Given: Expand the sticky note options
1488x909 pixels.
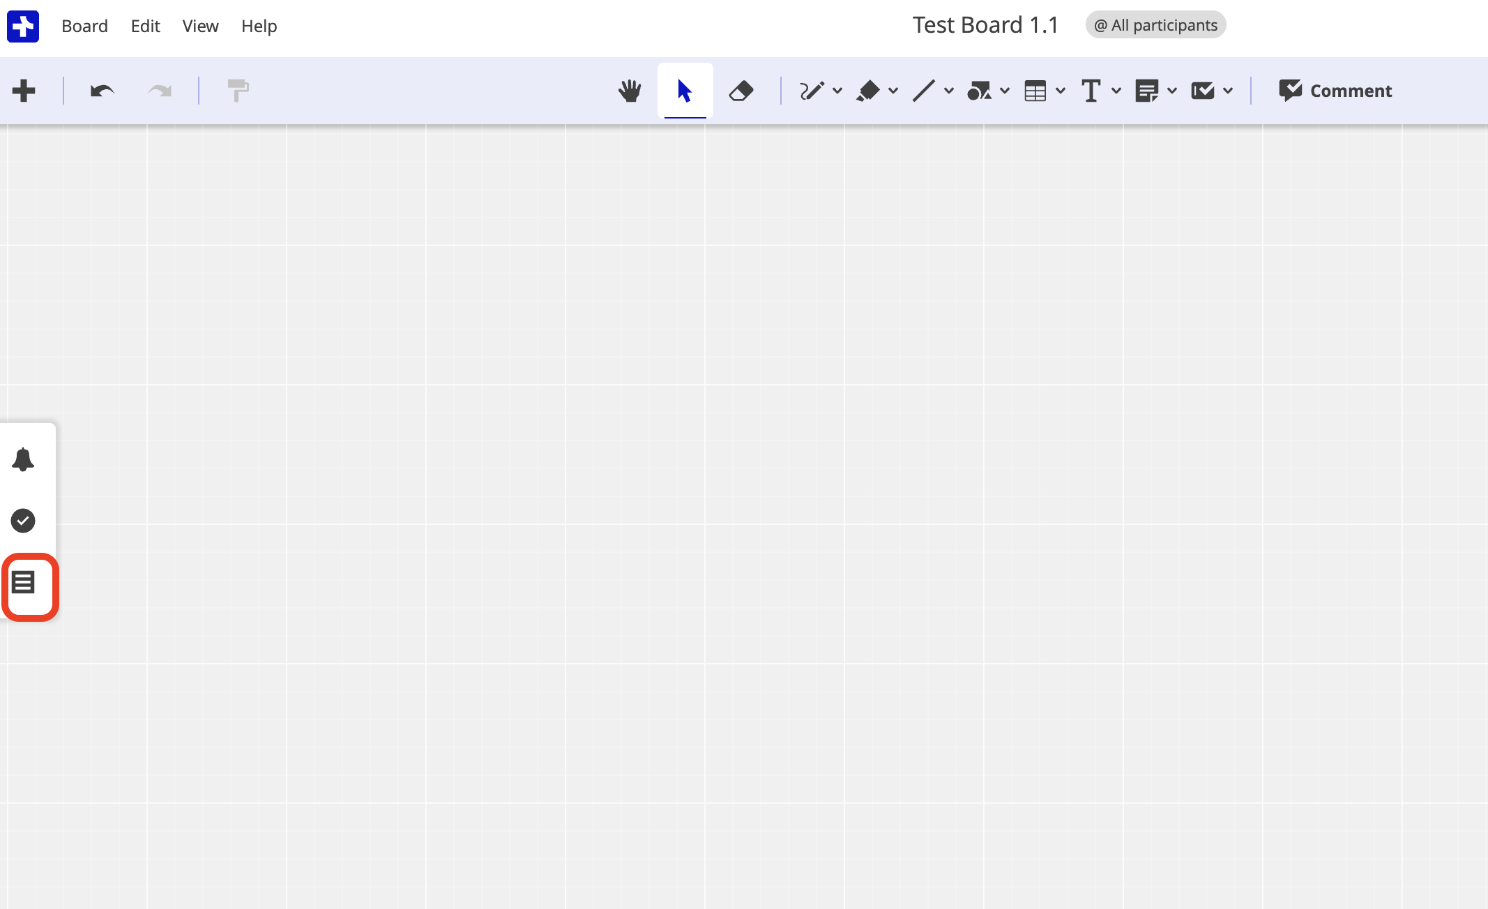Looking at the screenshot, I should click(1172, 91).
